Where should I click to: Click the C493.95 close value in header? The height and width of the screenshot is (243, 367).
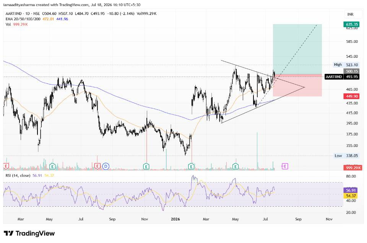97,14
